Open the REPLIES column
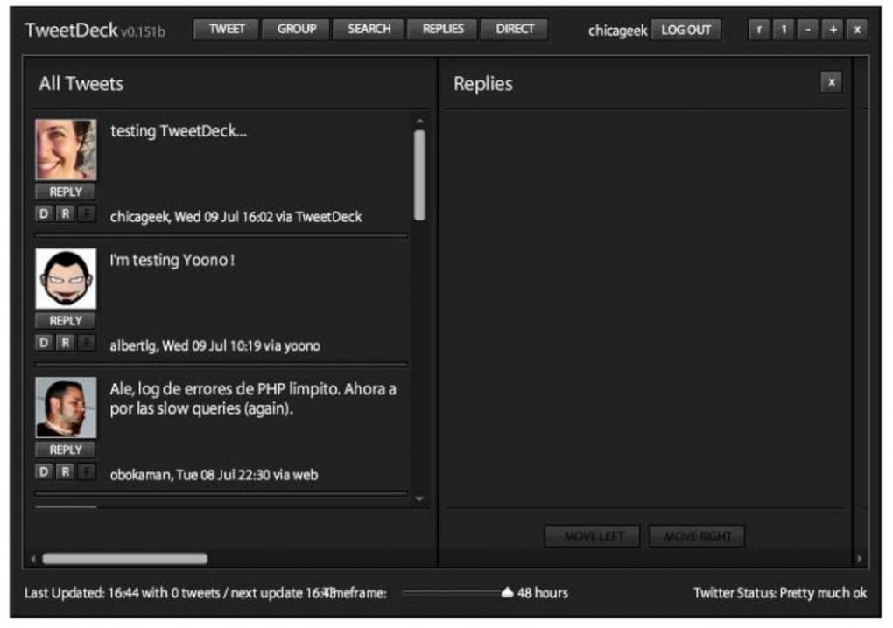The height and width of the screenshot is (628, 893). [441, 29]
